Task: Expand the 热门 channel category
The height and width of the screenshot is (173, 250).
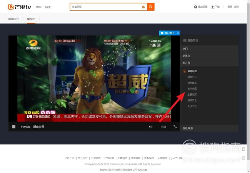Action: 209,48
